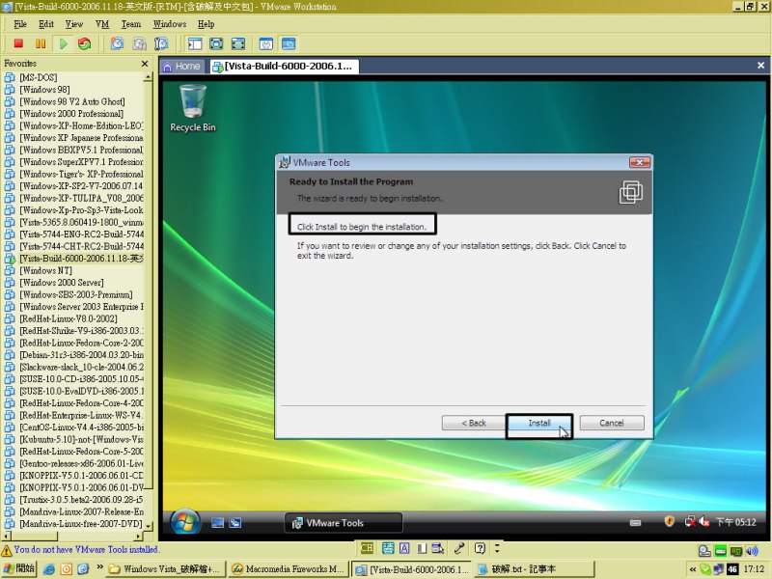
Task: Click the Revert to Snapshot toolbar icon
Action: 139,43
